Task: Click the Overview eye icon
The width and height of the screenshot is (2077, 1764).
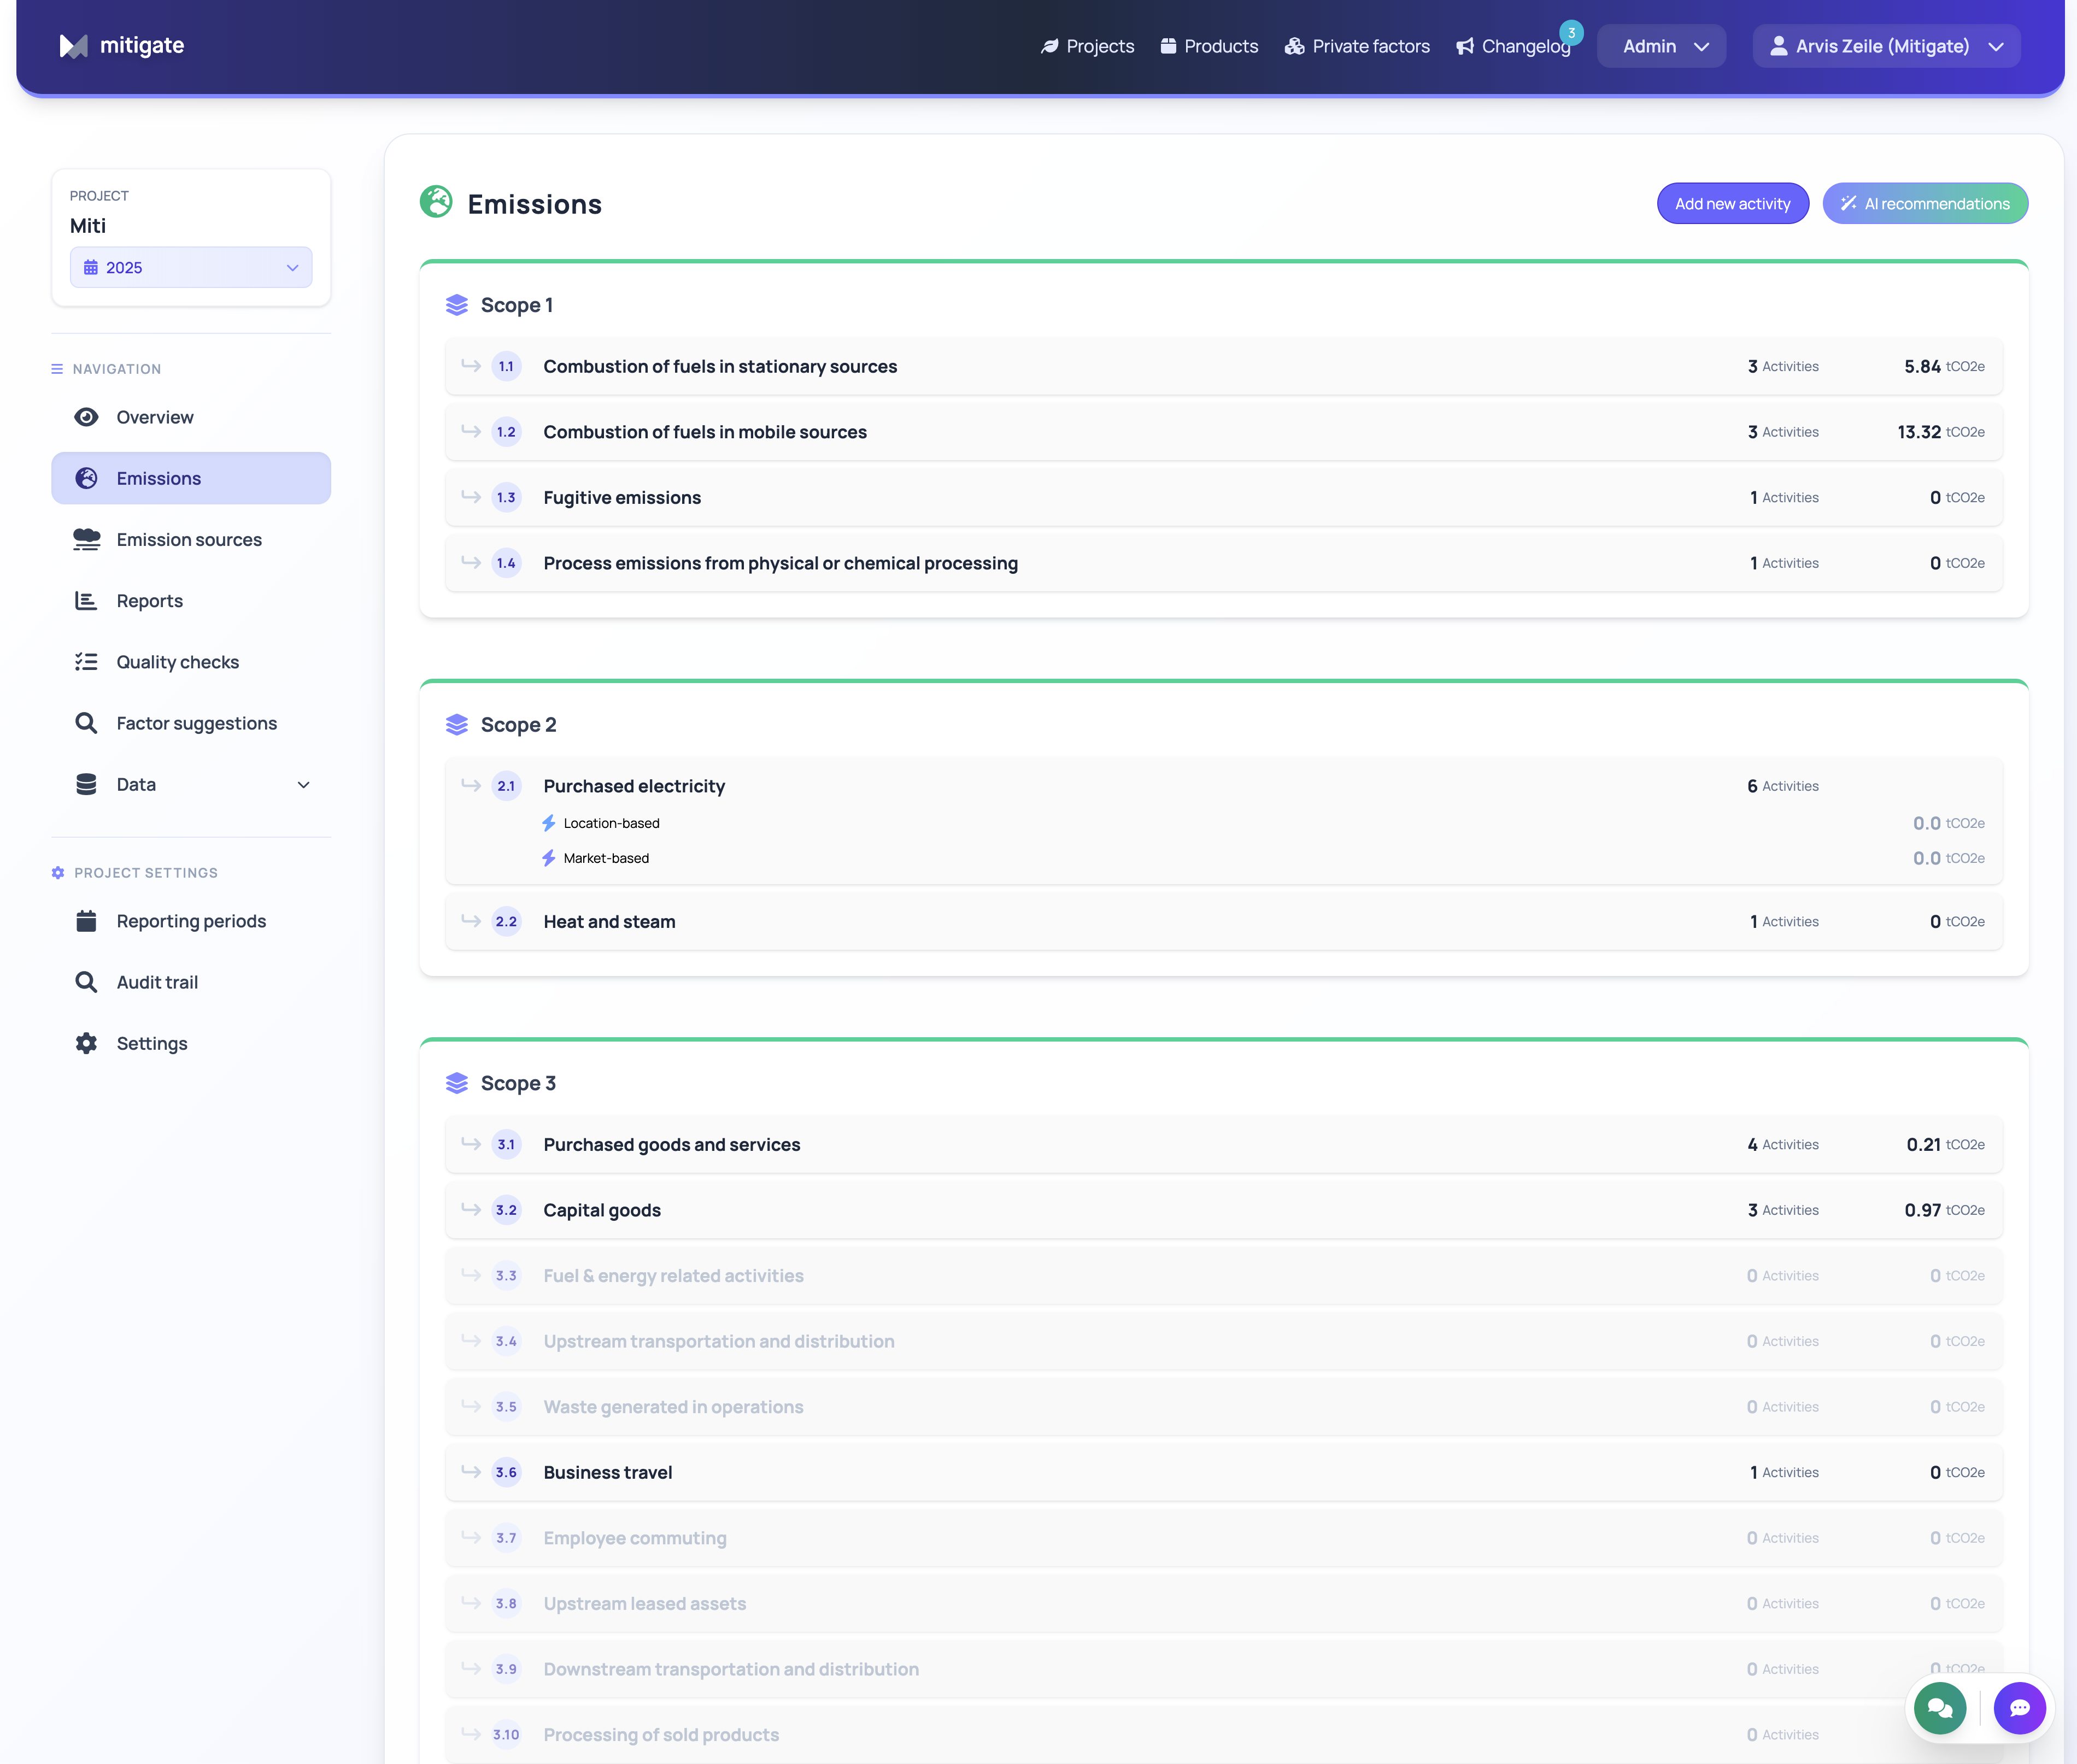Action: 86,417
